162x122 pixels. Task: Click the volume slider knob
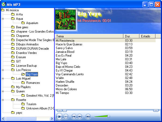[x=109, y=116]
